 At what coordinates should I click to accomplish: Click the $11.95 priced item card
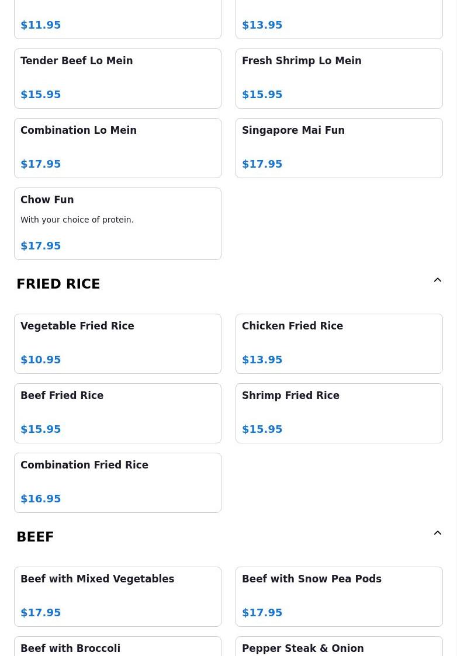pyautogui.click(x=117, y=20)
